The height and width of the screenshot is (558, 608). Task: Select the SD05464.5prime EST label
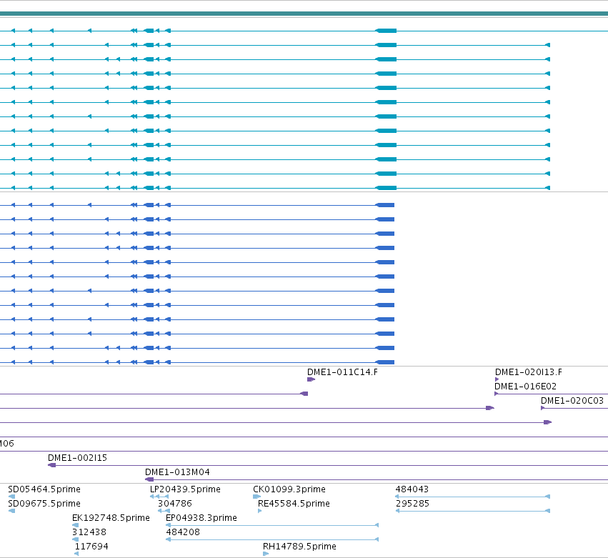[44, 489]
